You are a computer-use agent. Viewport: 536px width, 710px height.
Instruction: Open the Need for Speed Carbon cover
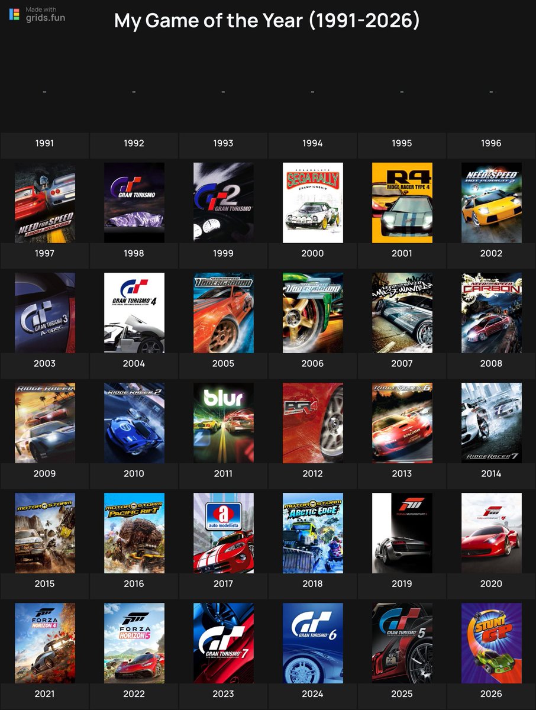pos(492,313)
